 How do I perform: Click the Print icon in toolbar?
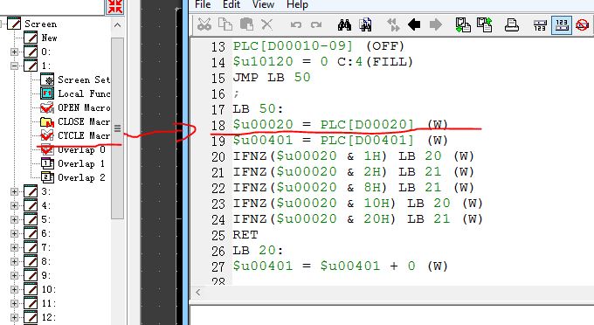(512, 25)
